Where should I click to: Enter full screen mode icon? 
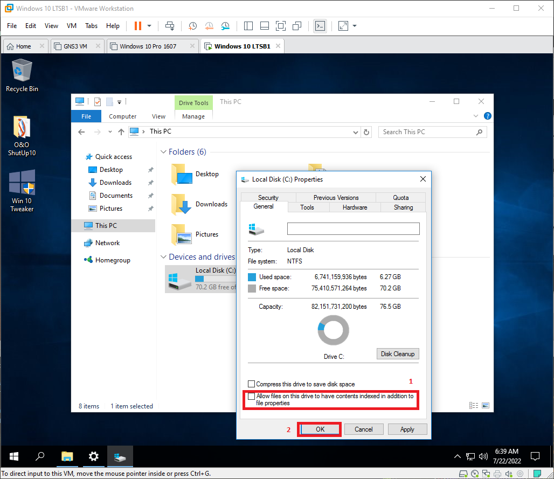pos(281,26)
